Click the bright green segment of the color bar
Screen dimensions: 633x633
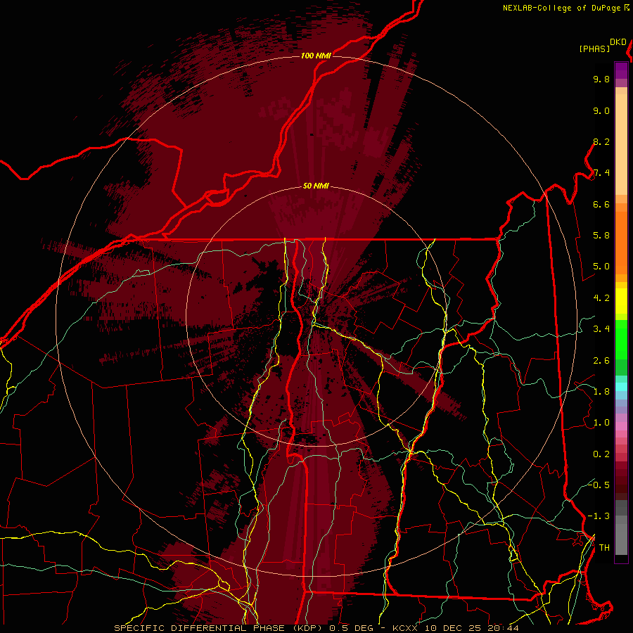621,339
